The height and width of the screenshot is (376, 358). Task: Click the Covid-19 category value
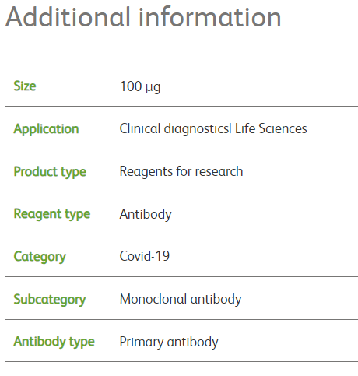pos(145,256)
